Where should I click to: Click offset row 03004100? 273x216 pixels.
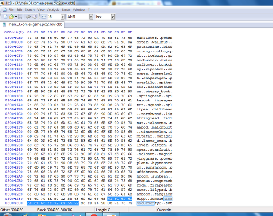tap(14, 60)
